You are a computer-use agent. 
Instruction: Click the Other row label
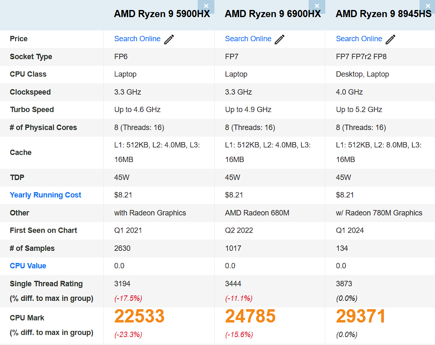point(20,213)
